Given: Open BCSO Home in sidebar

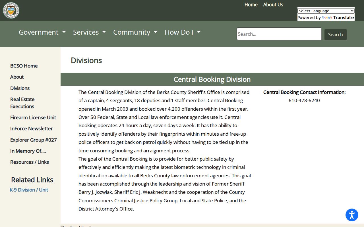Looking at the screenshot, I should [24, 66].
